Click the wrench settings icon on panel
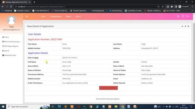 186,26
